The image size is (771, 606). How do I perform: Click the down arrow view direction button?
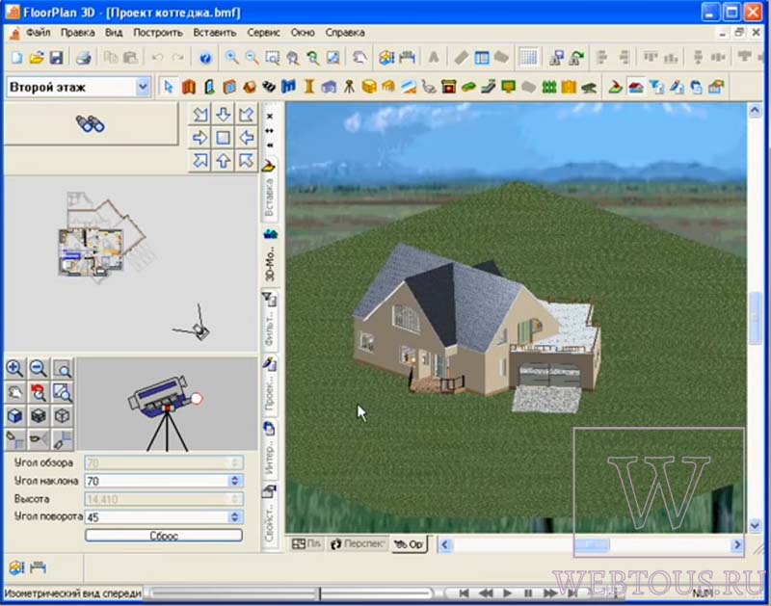tap(224, 115)
